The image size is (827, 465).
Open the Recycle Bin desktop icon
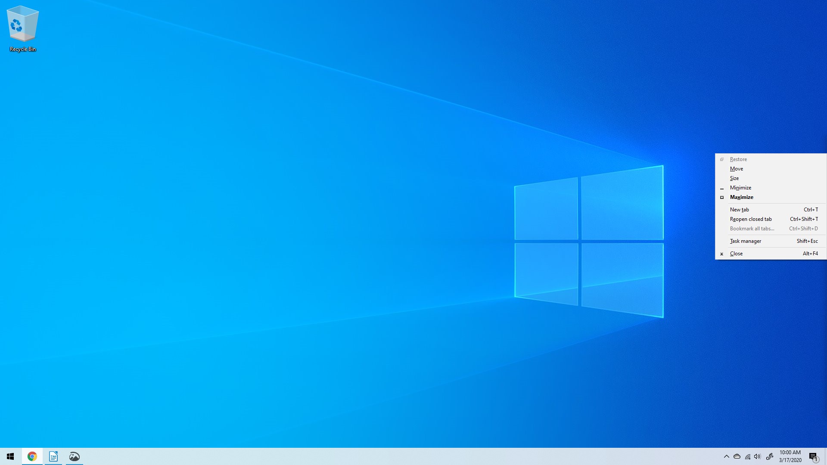23,29
